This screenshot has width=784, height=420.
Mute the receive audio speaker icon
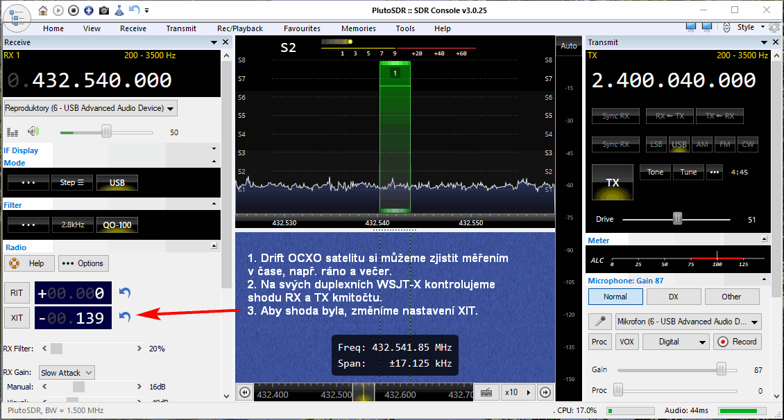click(x=33, y=132)
